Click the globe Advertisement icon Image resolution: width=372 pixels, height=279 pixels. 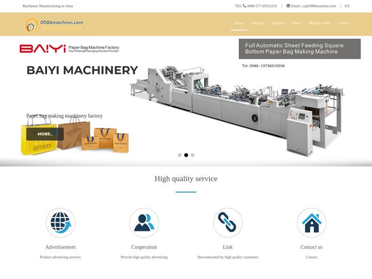[x=60, y=223]
